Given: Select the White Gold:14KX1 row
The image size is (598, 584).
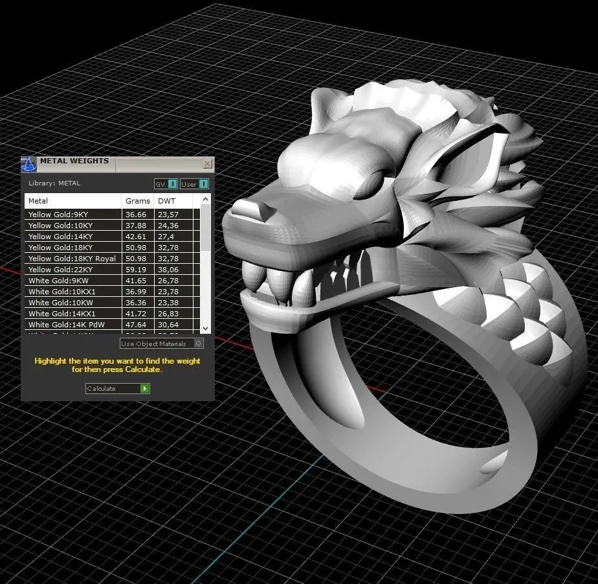Looking at the screenshot, I should point(112,314).
